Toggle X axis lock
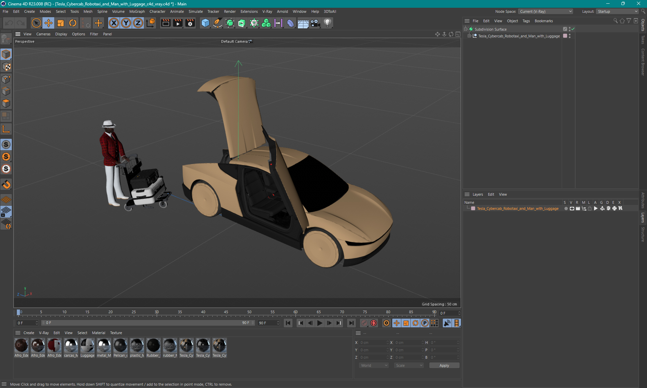647x388 pixels. pyautogui.click(x=114, y=23)
